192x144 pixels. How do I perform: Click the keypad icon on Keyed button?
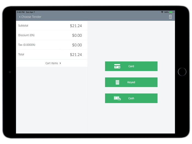(x=117, y=82)
